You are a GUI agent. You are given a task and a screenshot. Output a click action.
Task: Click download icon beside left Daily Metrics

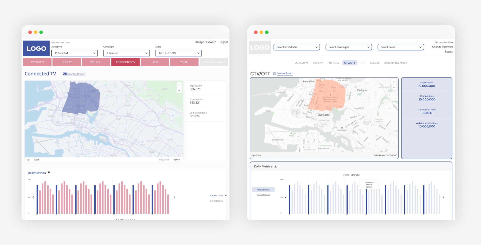49,173
